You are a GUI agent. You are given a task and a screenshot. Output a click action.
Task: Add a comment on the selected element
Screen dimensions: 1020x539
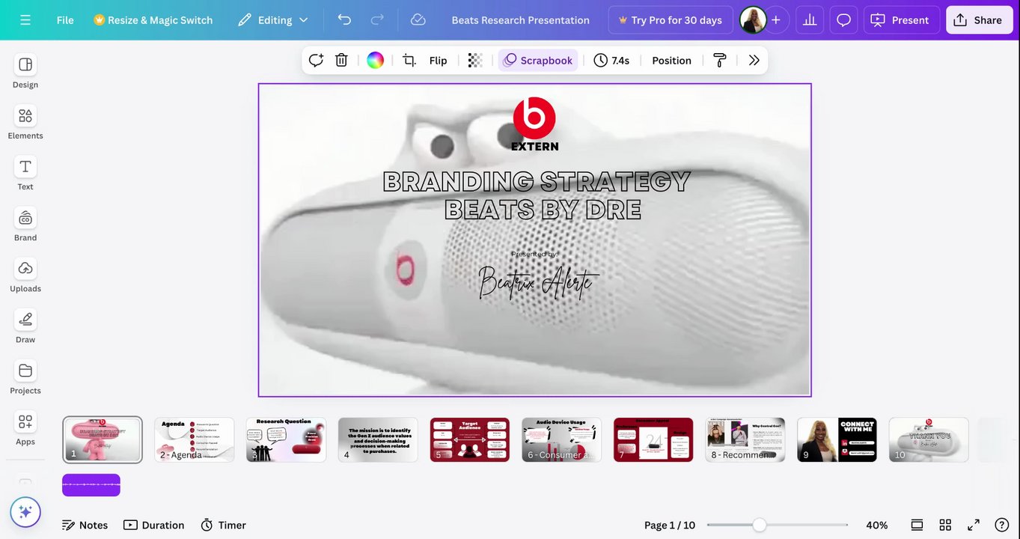coord(316,61)
